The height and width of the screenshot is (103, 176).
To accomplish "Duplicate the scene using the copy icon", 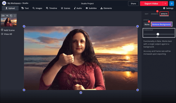I will point(11,16).
